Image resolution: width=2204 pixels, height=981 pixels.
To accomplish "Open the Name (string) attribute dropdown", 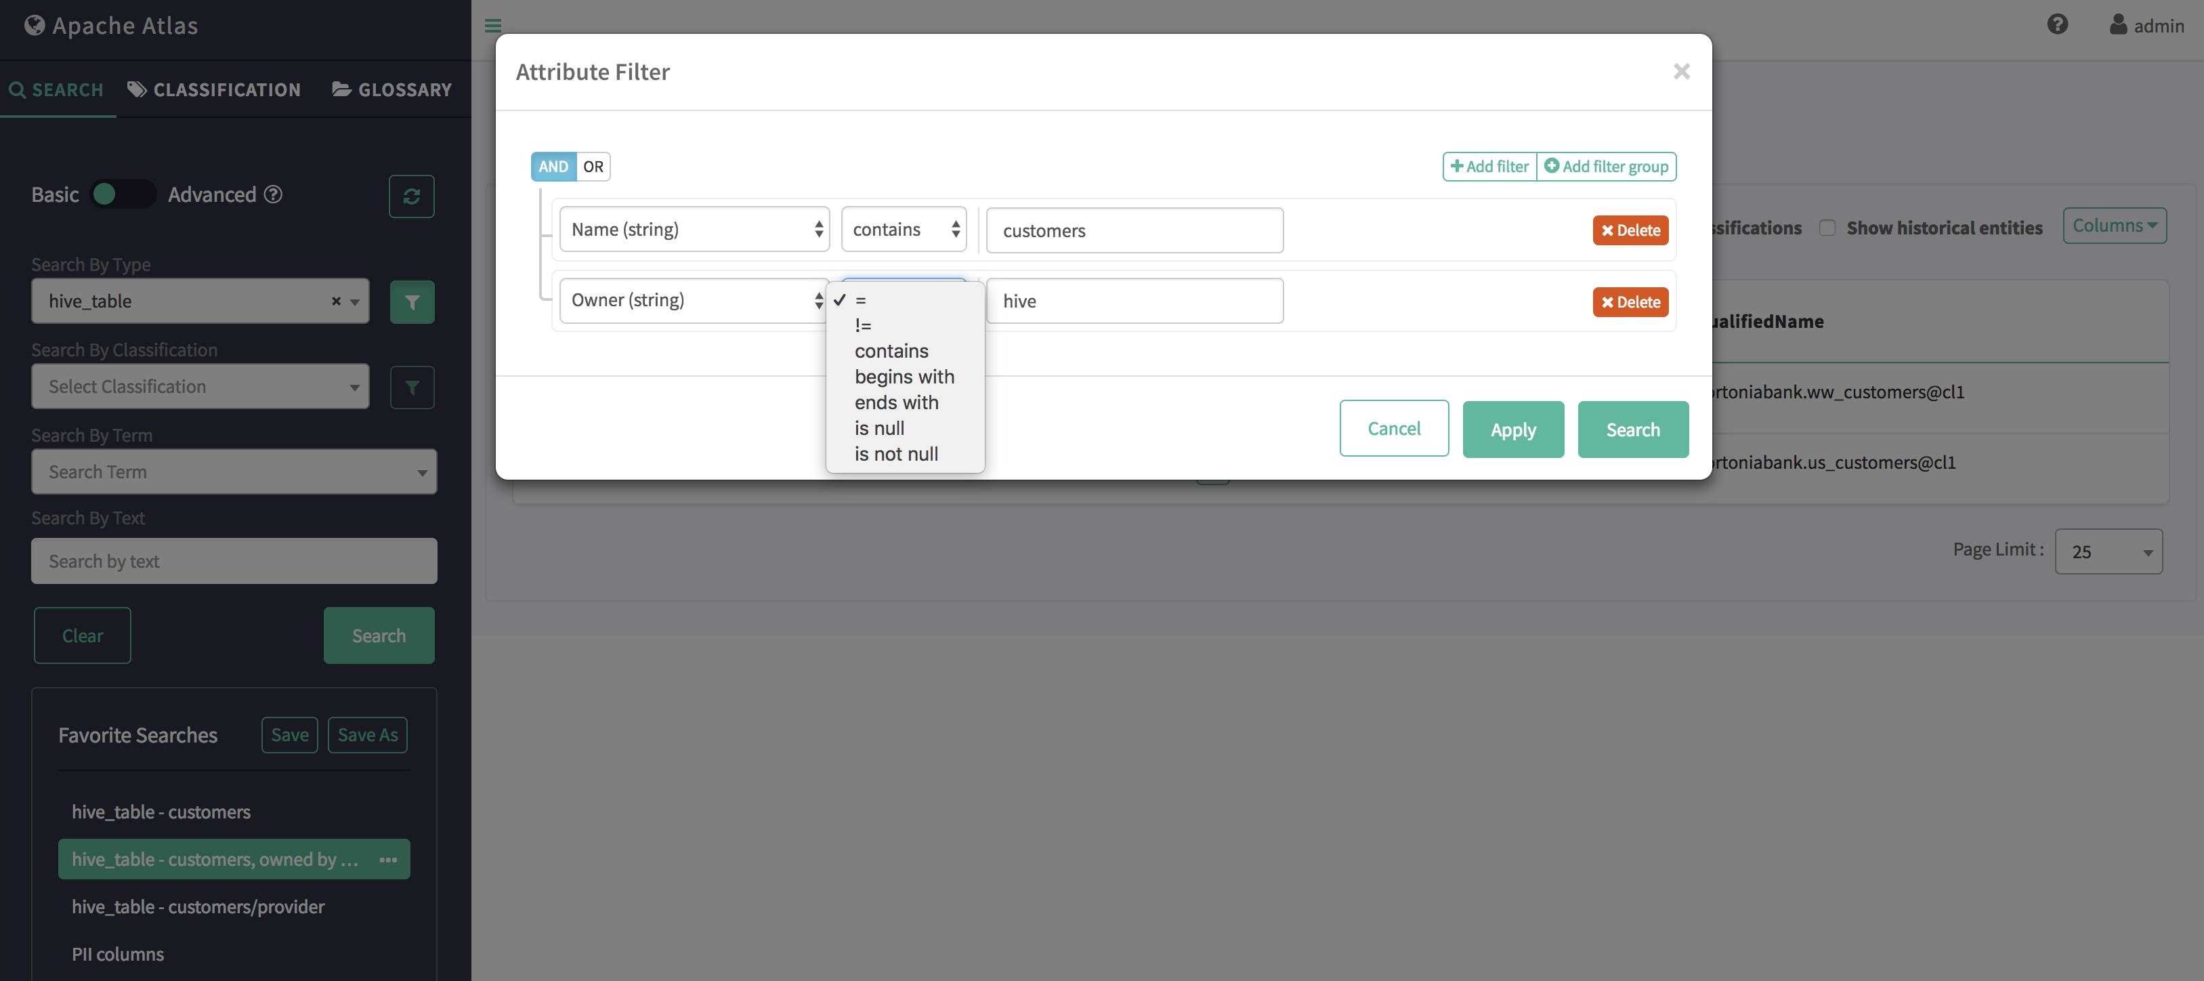I will pos(694,230).
